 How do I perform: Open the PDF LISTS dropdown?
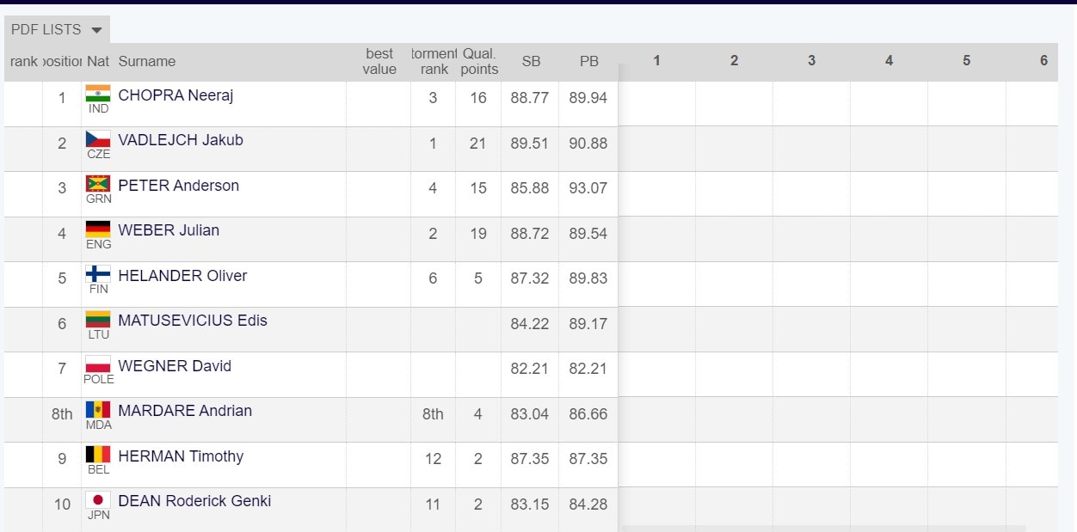pyautogui.click(x=57, y=29)
